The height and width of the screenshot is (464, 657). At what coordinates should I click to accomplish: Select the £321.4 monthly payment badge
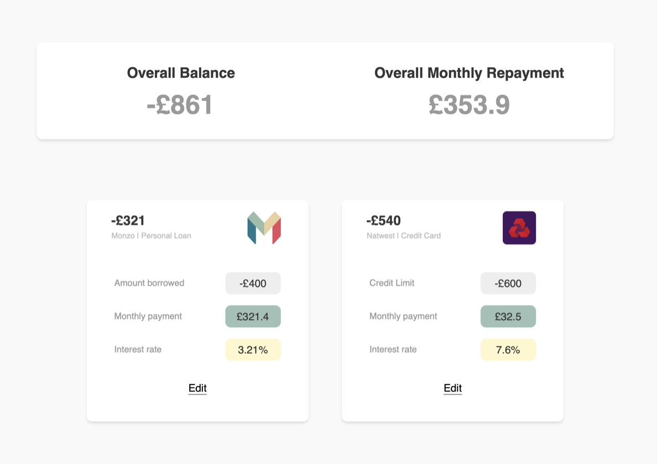coord(253,317)
